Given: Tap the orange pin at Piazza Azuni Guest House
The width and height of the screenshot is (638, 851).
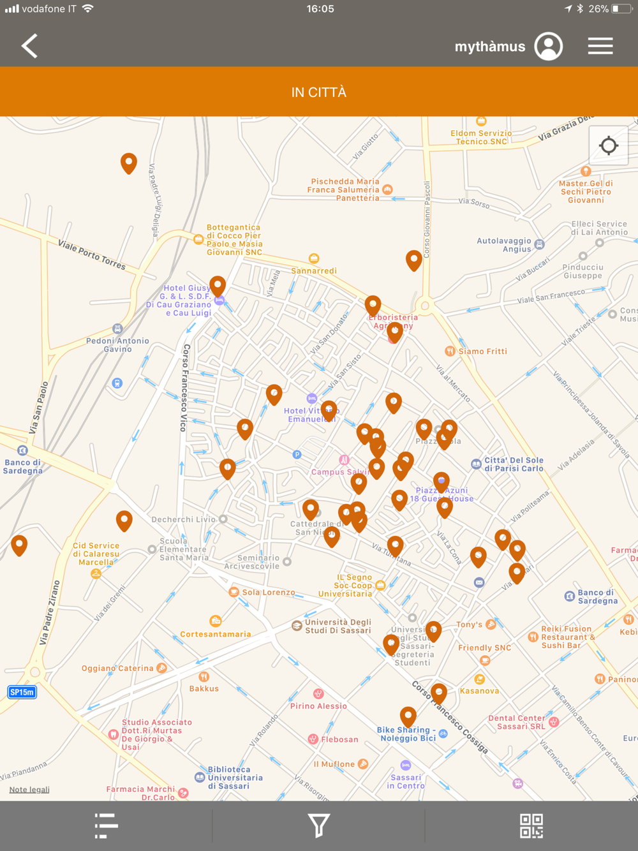Looking at the screenshot, I should click(441, 482).
